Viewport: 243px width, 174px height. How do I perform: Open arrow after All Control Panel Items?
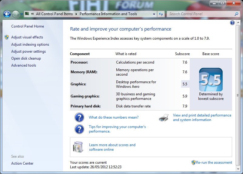[76, 14]
